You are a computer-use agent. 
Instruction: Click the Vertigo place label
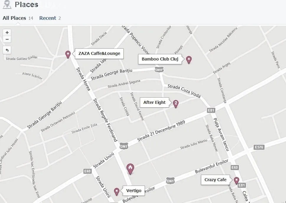click(134, 191)
